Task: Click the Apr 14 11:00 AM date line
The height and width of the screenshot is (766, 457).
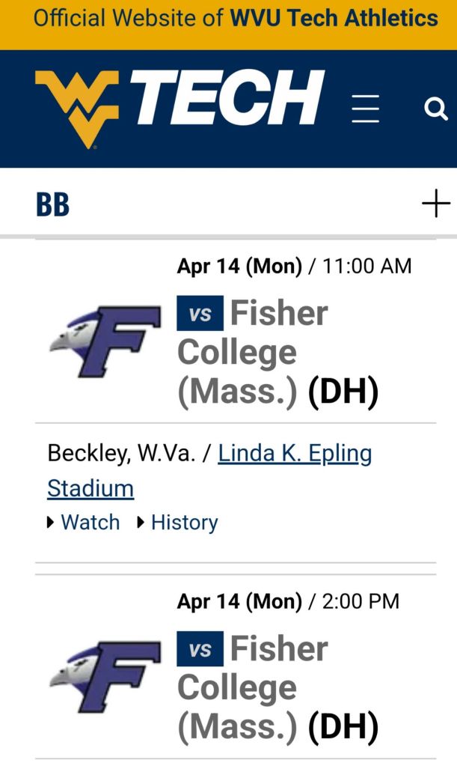Action: coord(294,266)
